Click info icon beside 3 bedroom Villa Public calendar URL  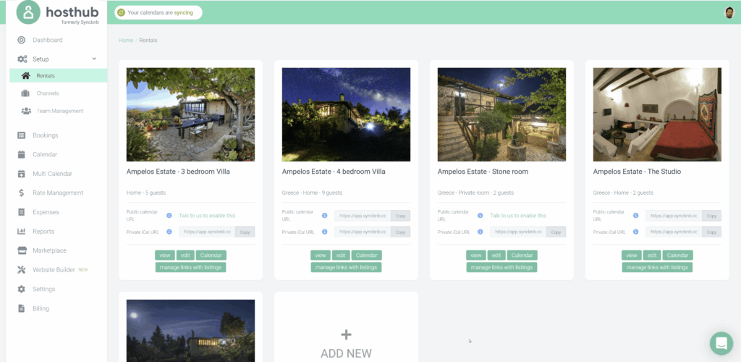pos(169,216)
